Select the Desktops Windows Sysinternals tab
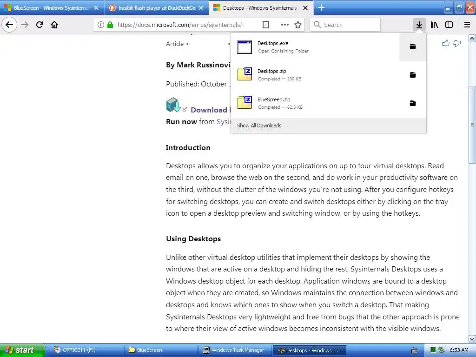Viewport: 476px width, 357px height. [261, 7]
